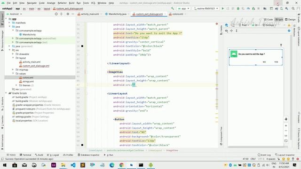Collapse the java folder in project tree

tap(9, 27)
